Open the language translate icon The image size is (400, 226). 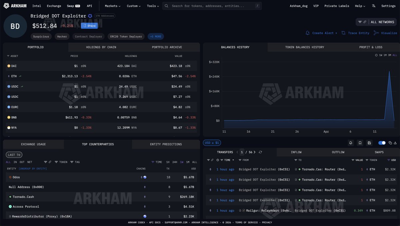374,6
